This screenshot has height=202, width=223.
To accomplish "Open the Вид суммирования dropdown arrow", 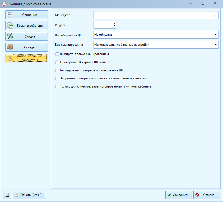I will (216, 45).
